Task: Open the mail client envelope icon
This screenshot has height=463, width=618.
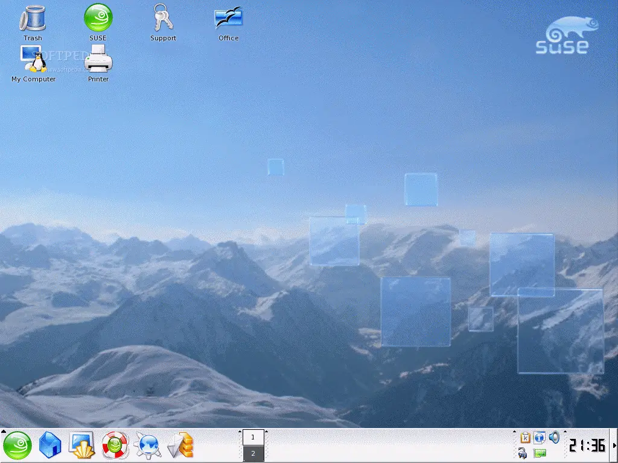Action: 180,446
